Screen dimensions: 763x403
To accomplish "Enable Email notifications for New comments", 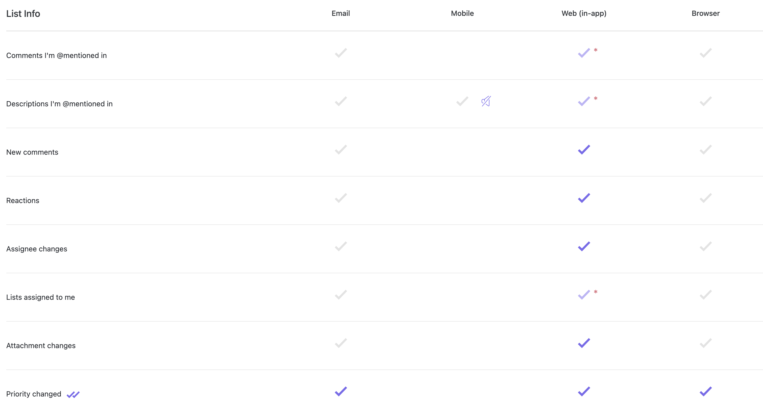I will [x=341, y=150].
